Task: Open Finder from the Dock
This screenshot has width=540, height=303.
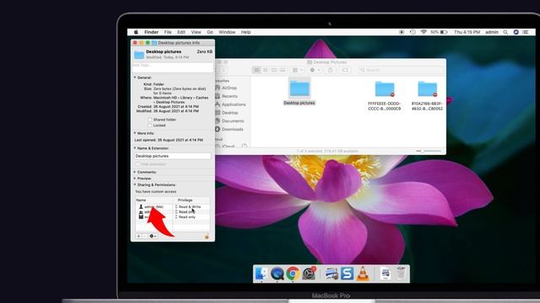Action: click(261, 274)
